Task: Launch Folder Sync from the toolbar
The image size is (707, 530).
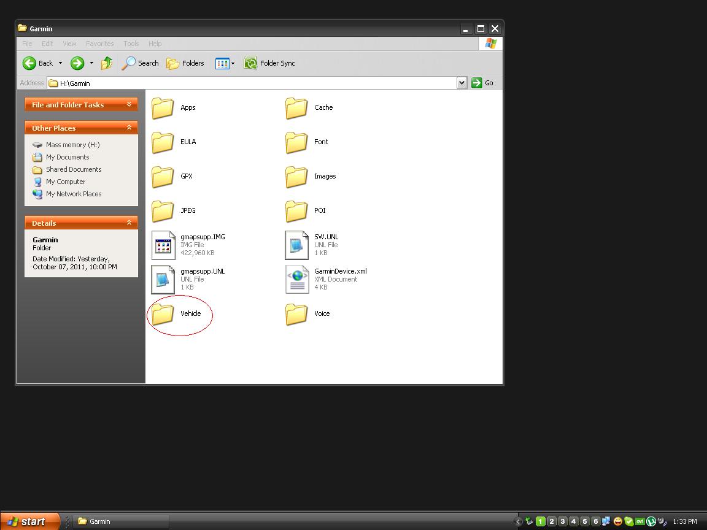Action: [x=269, y=63]
